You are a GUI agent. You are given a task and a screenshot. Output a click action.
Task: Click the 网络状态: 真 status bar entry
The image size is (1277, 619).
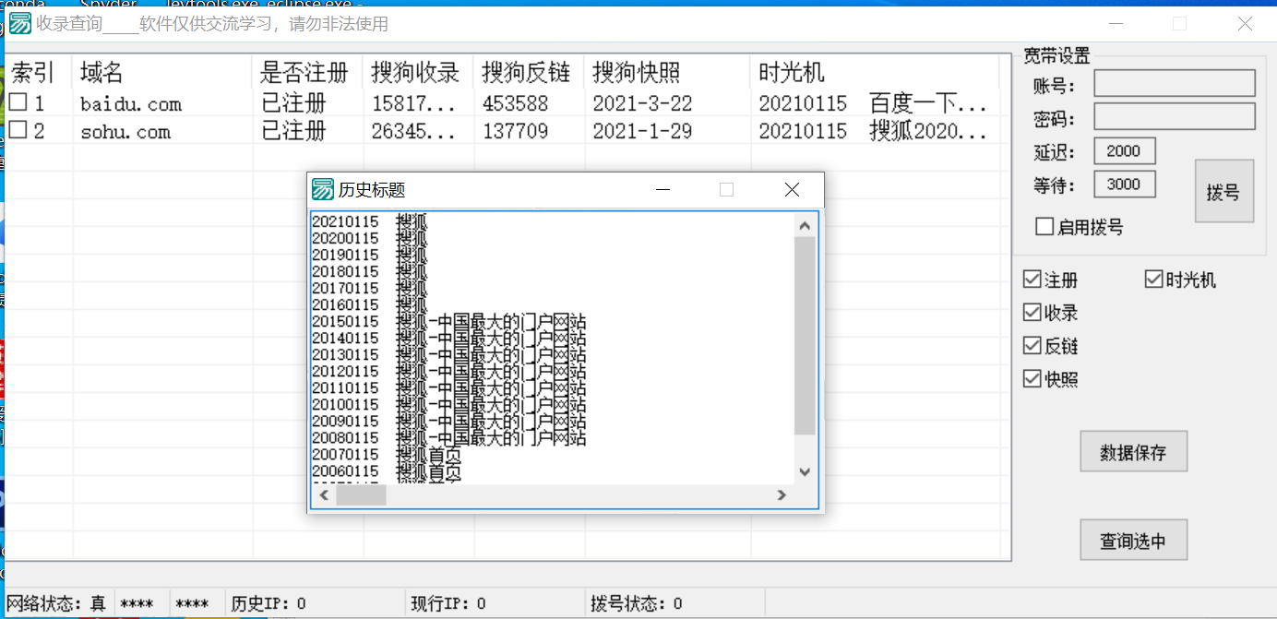pos(56,604)
